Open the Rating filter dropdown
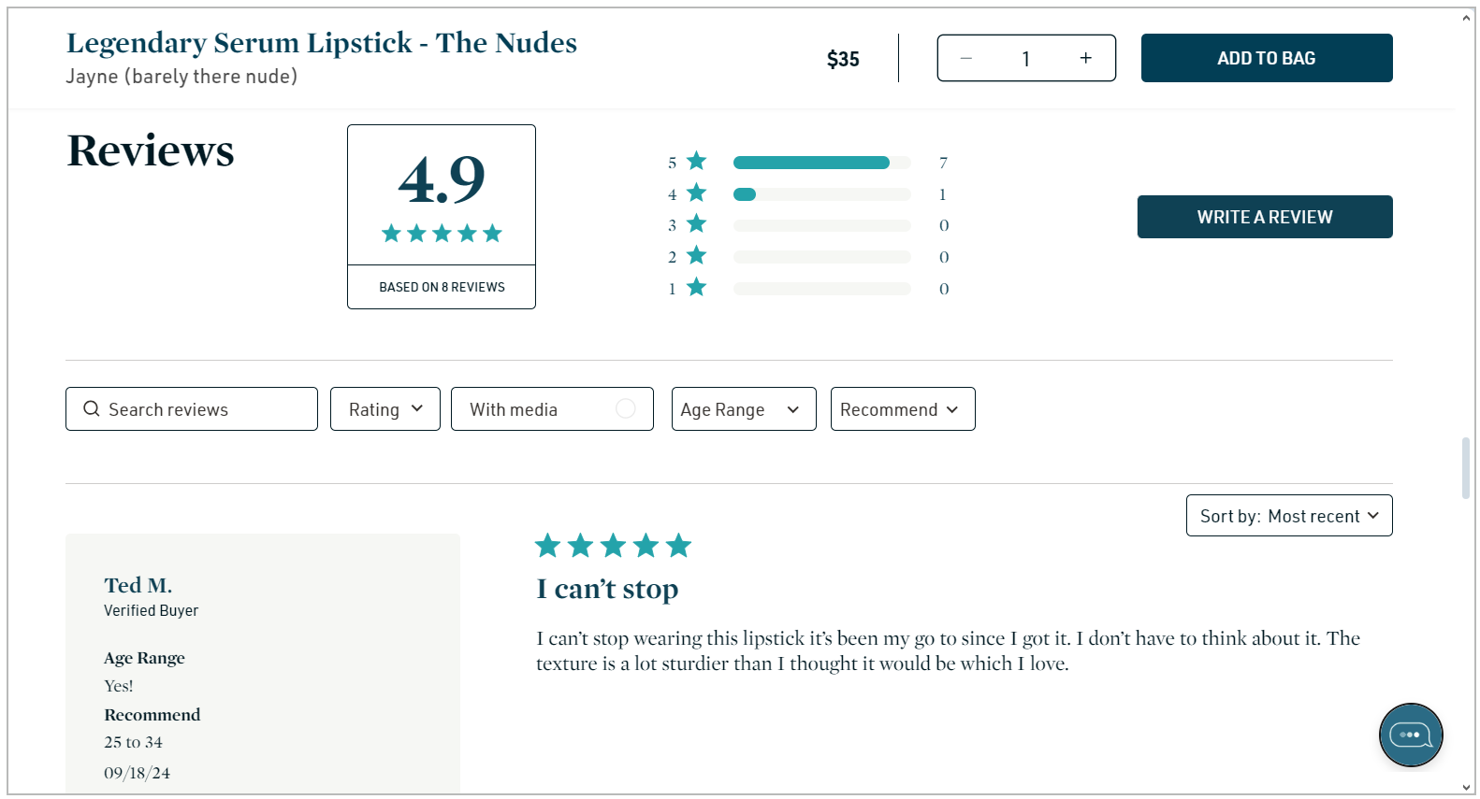Viewport: 1480px width, 799px height. click(x=385, y=408)
